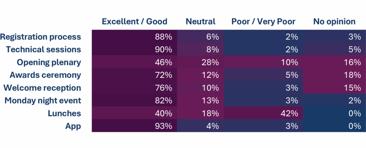Select the 5% cell in the 90% row

tap(334, 49)
